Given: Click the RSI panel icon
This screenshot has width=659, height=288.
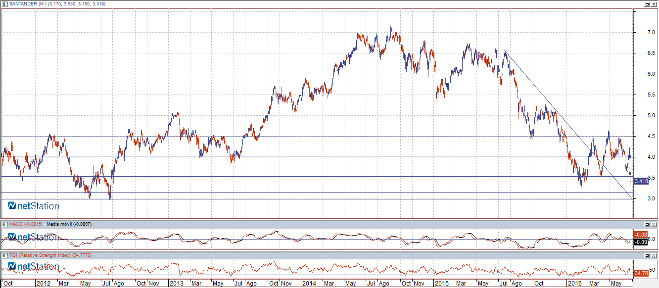Looking at the screenshot, I should coord(4,255).
